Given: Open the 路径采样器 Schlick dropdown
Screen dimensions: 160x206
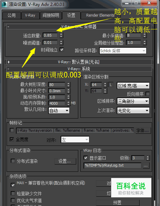Looking at the screenshot, I should coord(123,51).
